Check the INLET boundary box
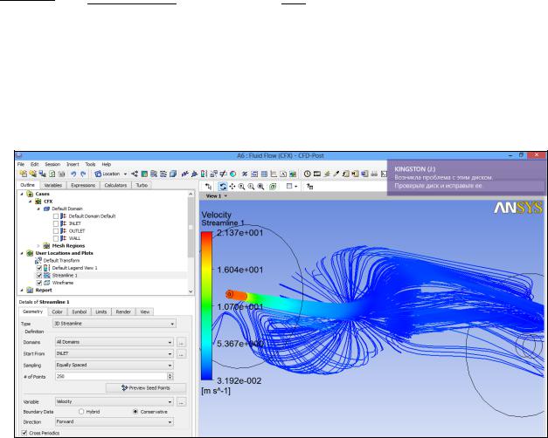548x438 pixels. click(x=56, y=223)
